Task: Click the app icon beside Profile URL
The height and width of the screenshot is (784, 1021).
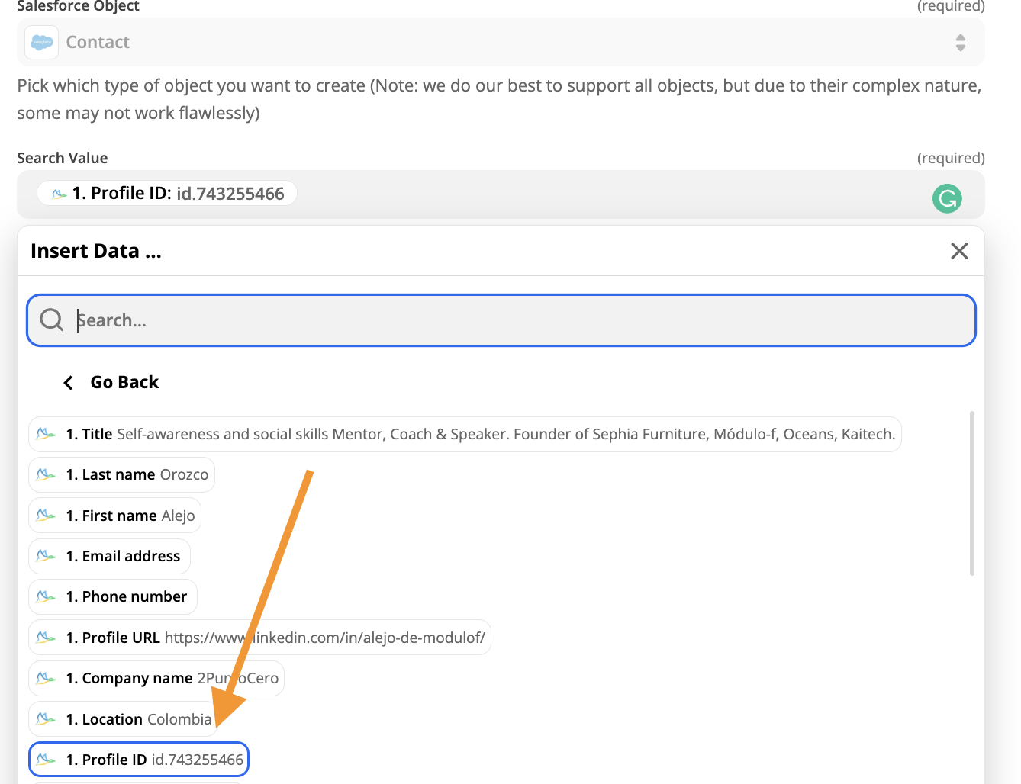Action: 46,638
